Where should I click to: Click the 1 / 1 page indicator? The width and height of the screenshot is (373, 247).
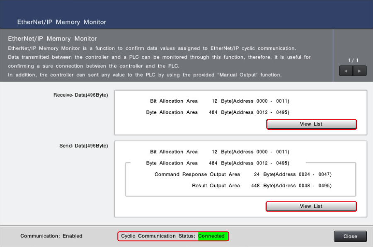point(353,61)
